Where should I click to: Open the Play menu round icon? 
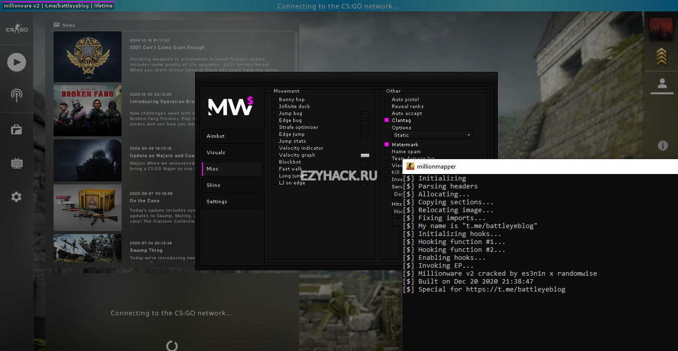[16, 62]
